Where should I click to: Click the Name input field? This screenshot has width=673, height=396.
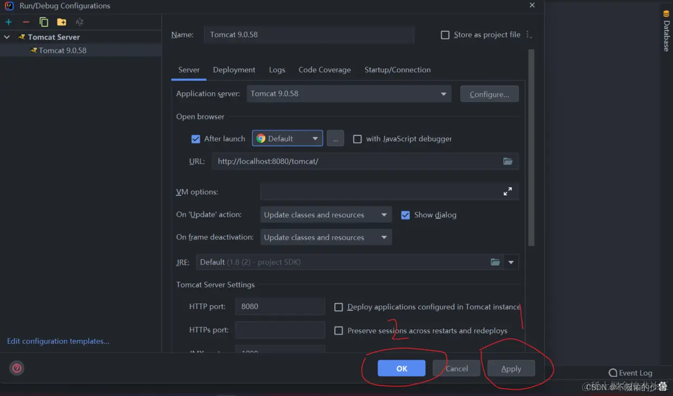point(309,34)
